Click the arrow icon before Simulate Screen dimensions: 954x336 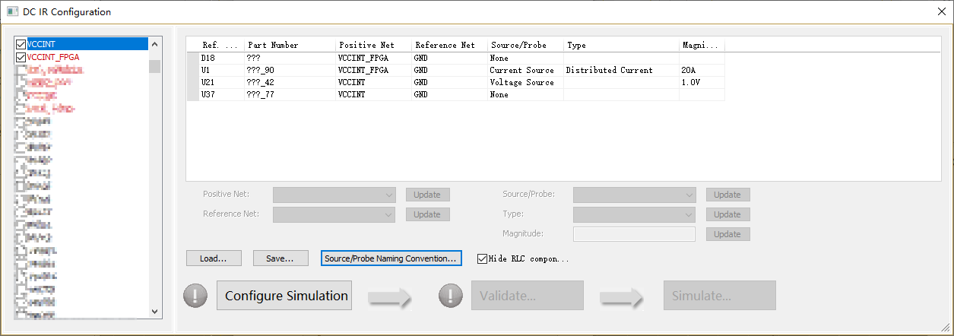click(x=621, y=297)
